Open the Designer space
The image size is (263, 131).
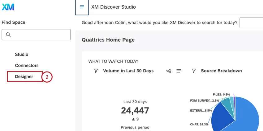pyautogui.click(x=24, y=76)
